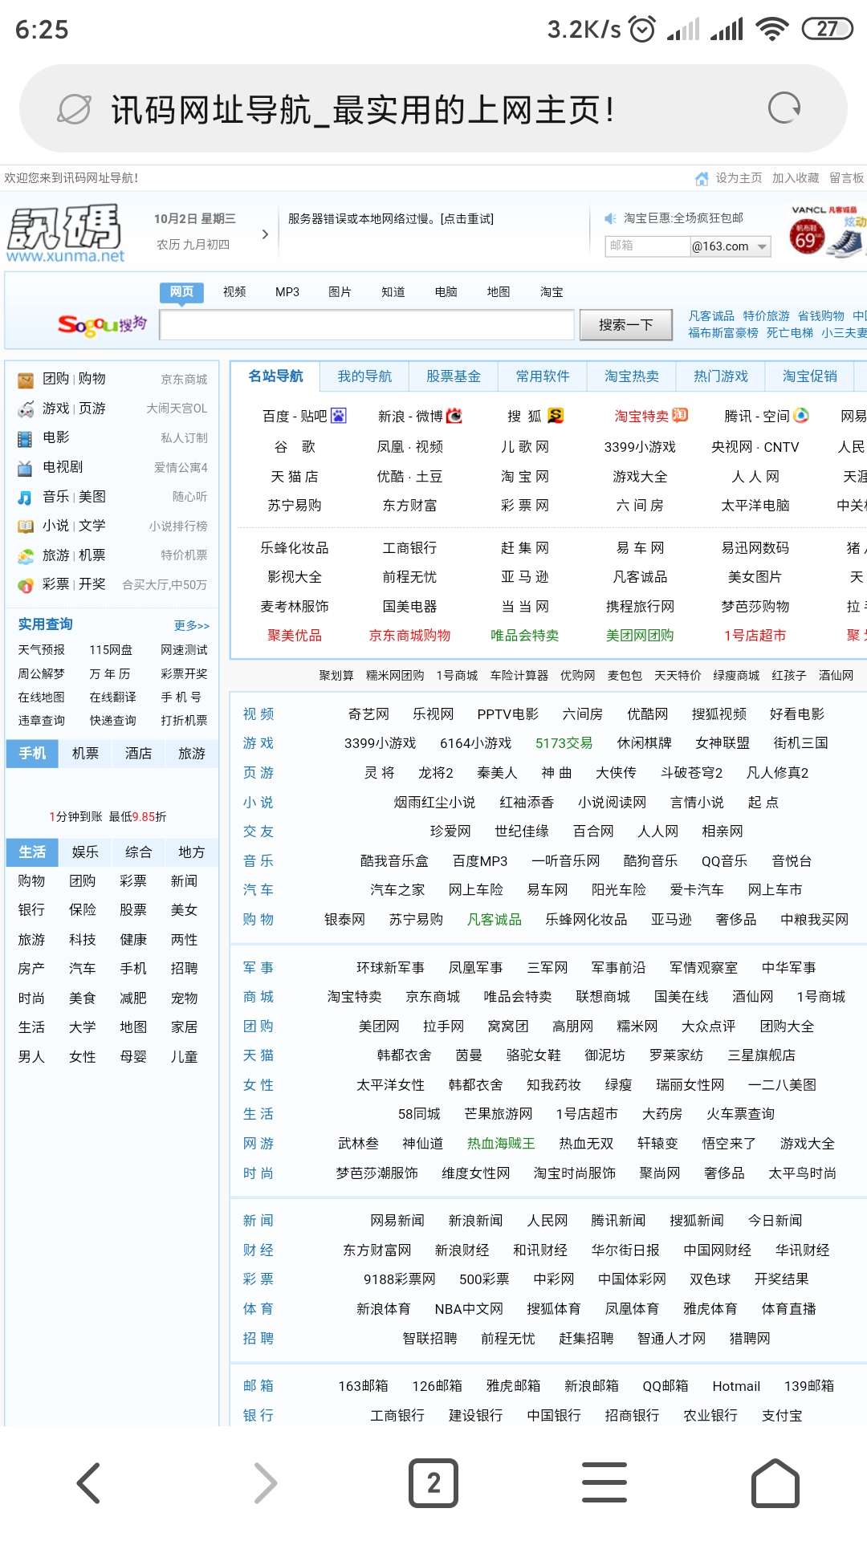Screen dimensions: 867x1541
Task: Open the 163邮箱 link
Action: [x=363, y=1386]
